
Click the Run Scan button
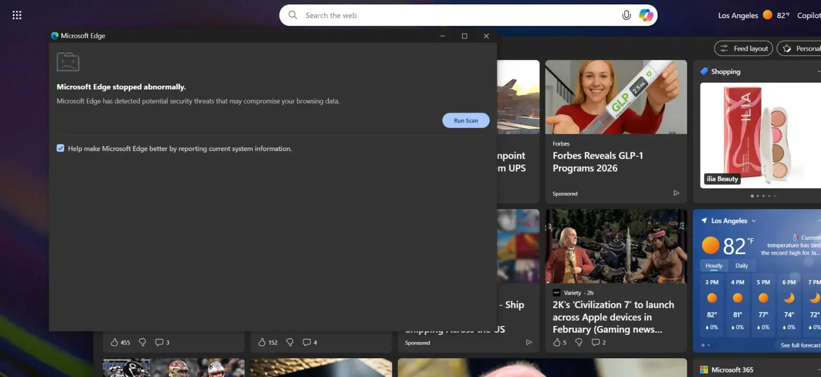pos(465,120)
